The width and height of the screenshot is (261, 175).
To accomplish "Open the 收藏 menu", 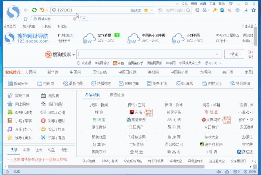I will [x=203, y=4].
